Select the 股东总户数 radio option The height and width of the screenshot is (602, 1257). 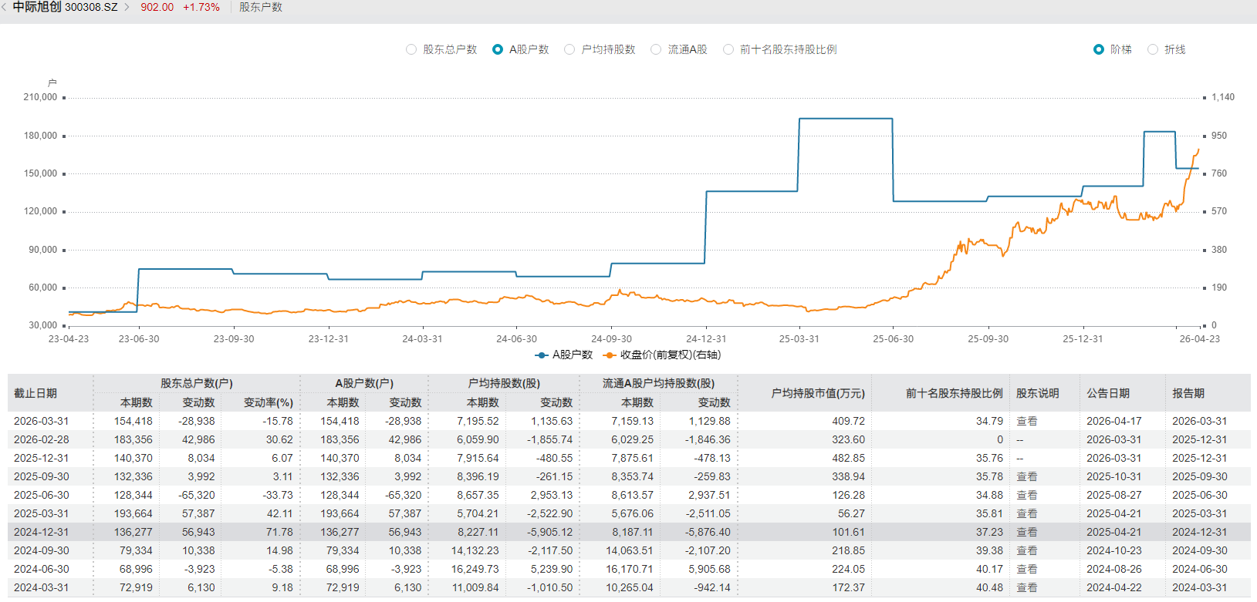(411, 49)
